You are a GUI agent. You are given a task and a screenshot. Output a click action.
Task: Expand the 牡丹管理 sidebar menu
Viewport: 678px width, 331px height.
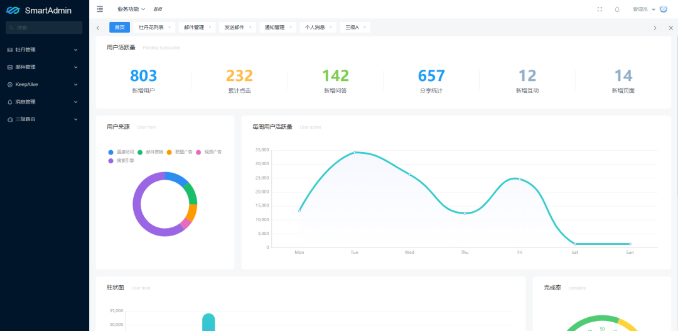tap(44, 50)
